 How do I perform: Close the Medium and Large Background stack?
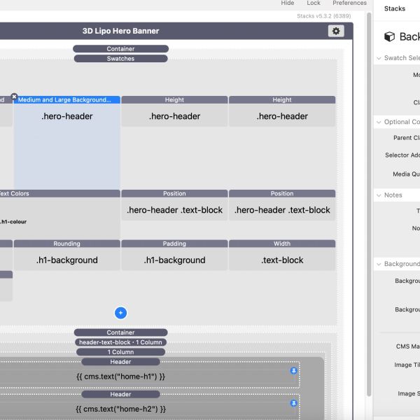tap(14, 97)
